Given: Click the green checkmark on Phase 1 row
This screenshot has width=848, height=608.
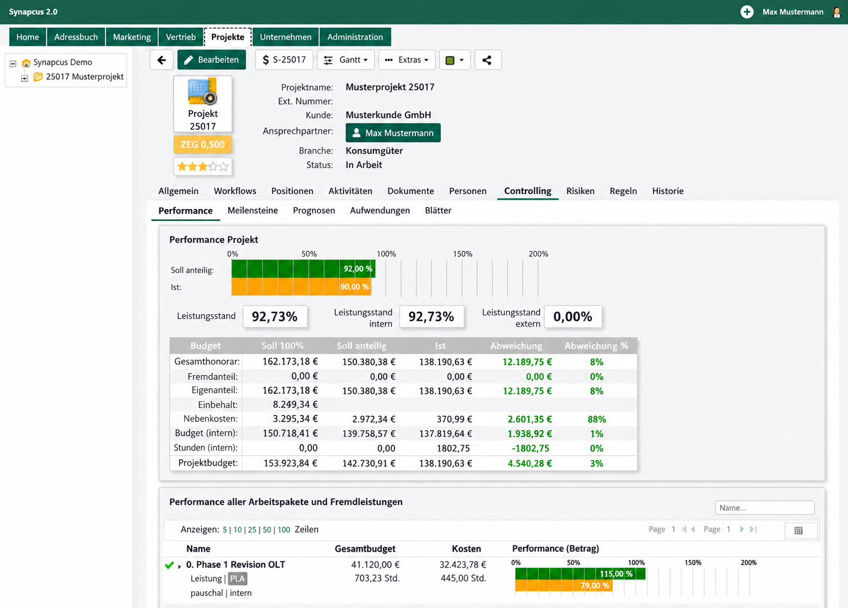Looking at the screenshot, I should tap(170, 565).
